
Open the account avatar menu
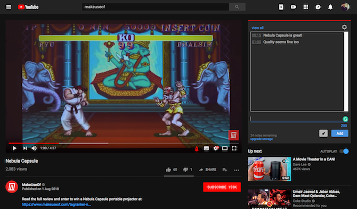[345, 7]
